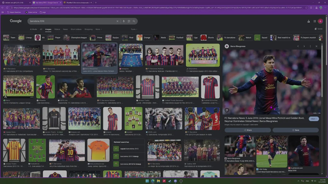Open Microsoft Edge from the taskbar

[x=153, y=181]
